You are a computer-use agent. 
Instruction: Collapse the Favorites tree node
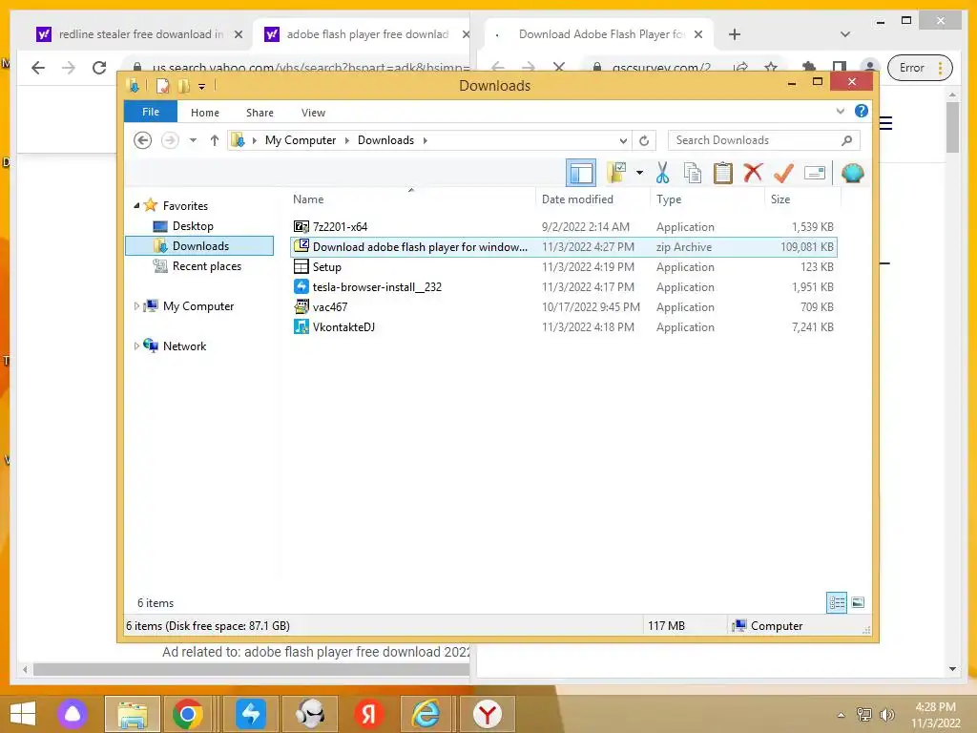136,205
